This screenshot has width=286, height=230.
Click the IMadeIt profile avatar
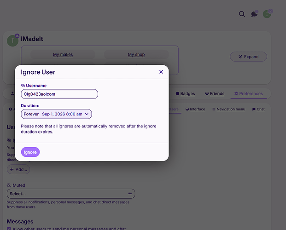point(12,40)
